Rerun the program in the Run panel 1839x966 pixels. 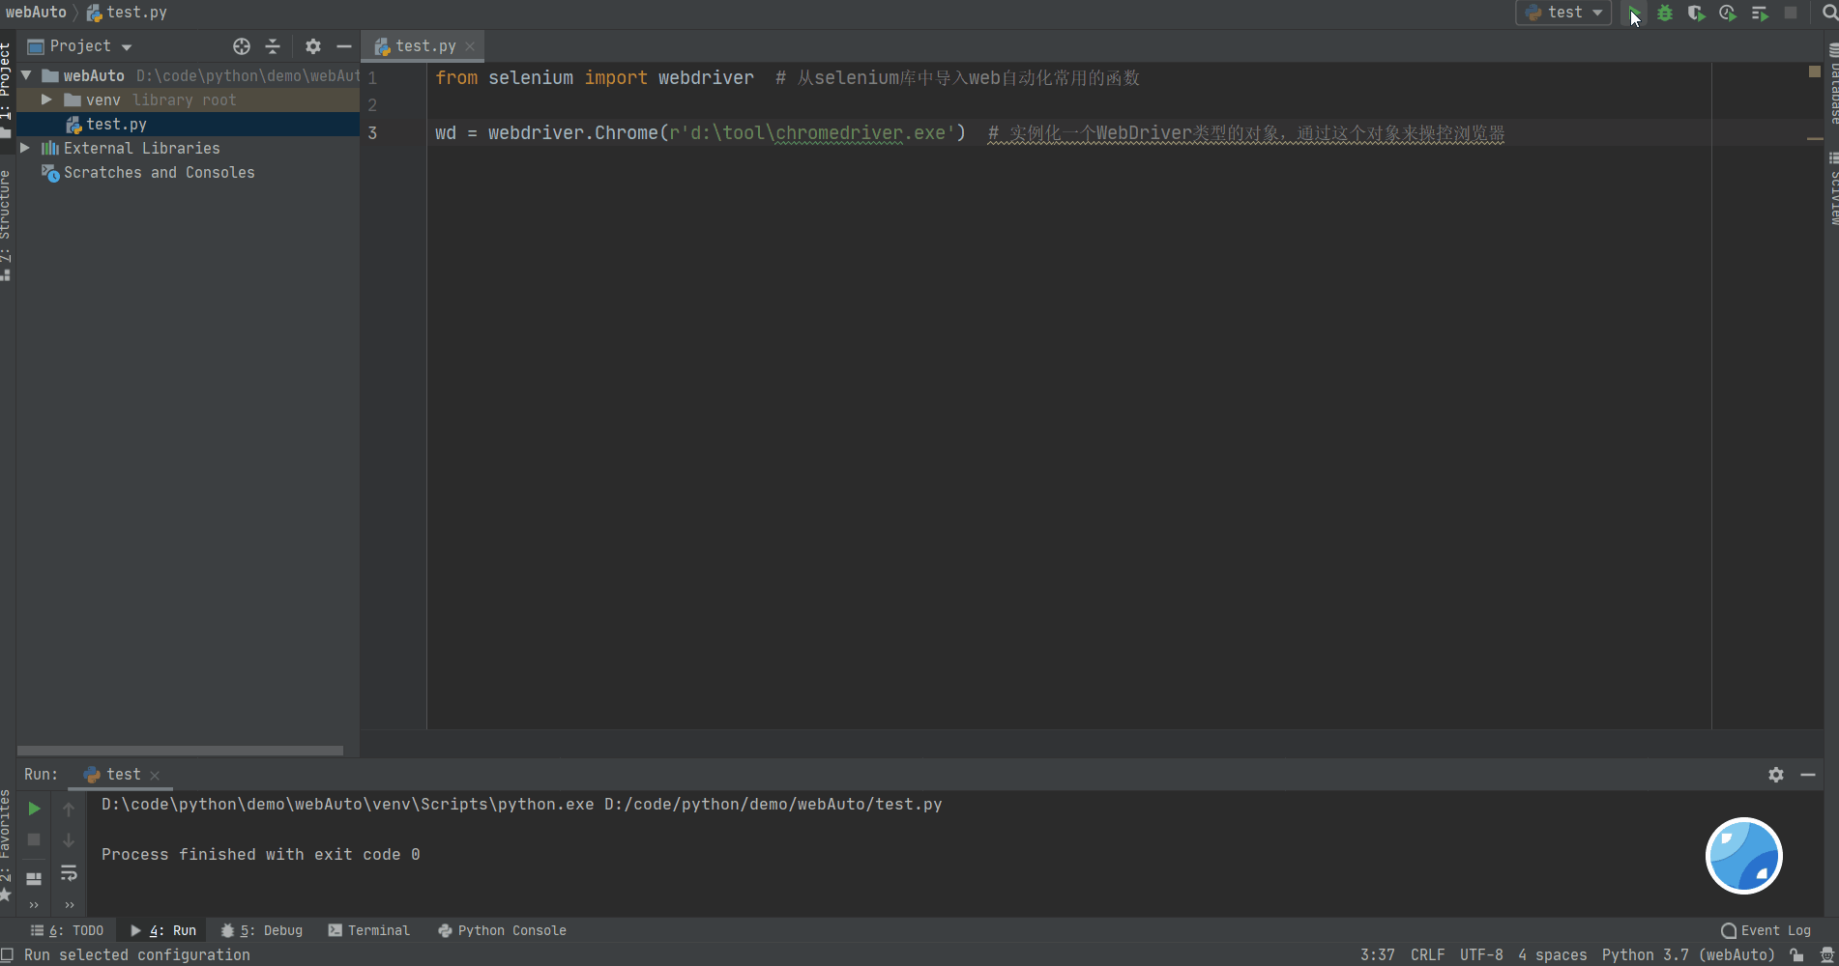[x=34, y=809]
